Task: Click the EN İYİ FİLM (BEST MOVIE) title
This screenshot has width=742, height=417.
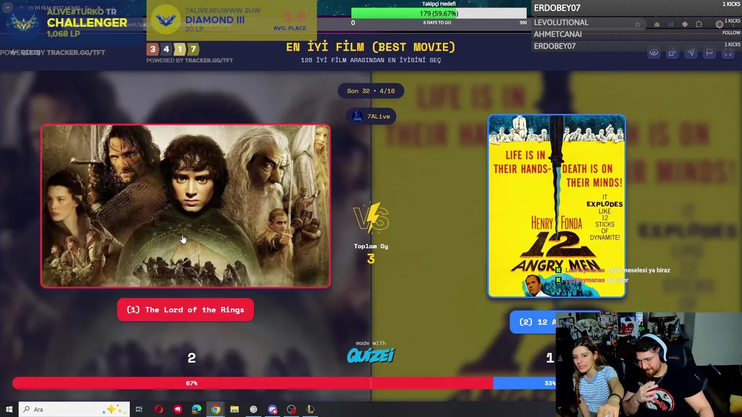Action: pyautogui.click(x=371, y=47)
